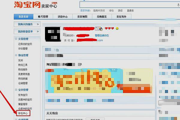Open 评价管理 in sidebar

(23, 49)
